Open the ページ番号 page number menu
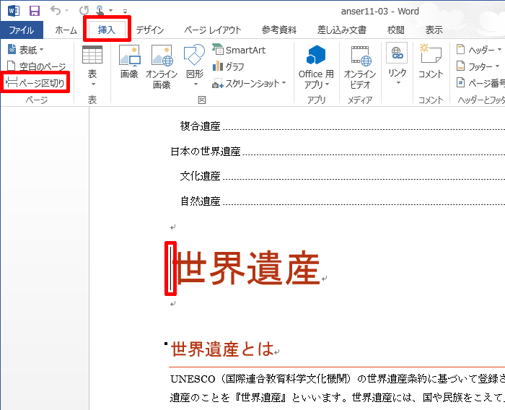Viewport: 505px width, 410px height. 480,83
